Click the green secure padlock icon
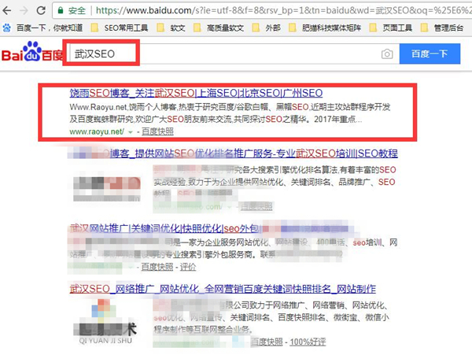 point(61,10)
